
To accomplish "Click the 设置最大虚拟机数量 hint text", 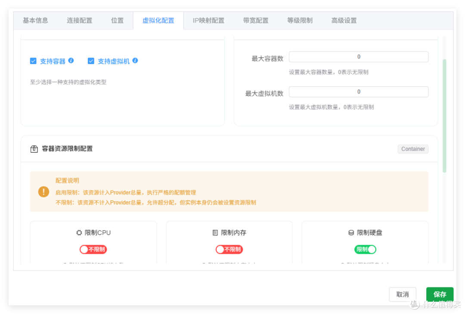I will [331, 107].
